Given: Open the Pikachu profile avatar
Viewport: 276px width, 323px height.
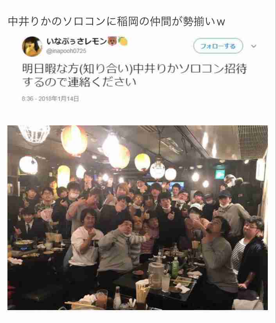Looking at the screenshot, I should click(32, 46).
